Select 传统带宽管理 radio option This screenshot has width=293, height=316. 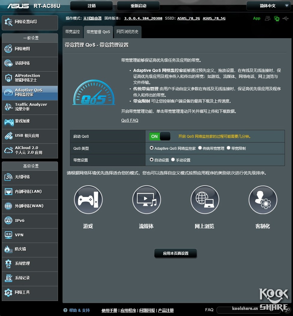(x=200, y=148)
